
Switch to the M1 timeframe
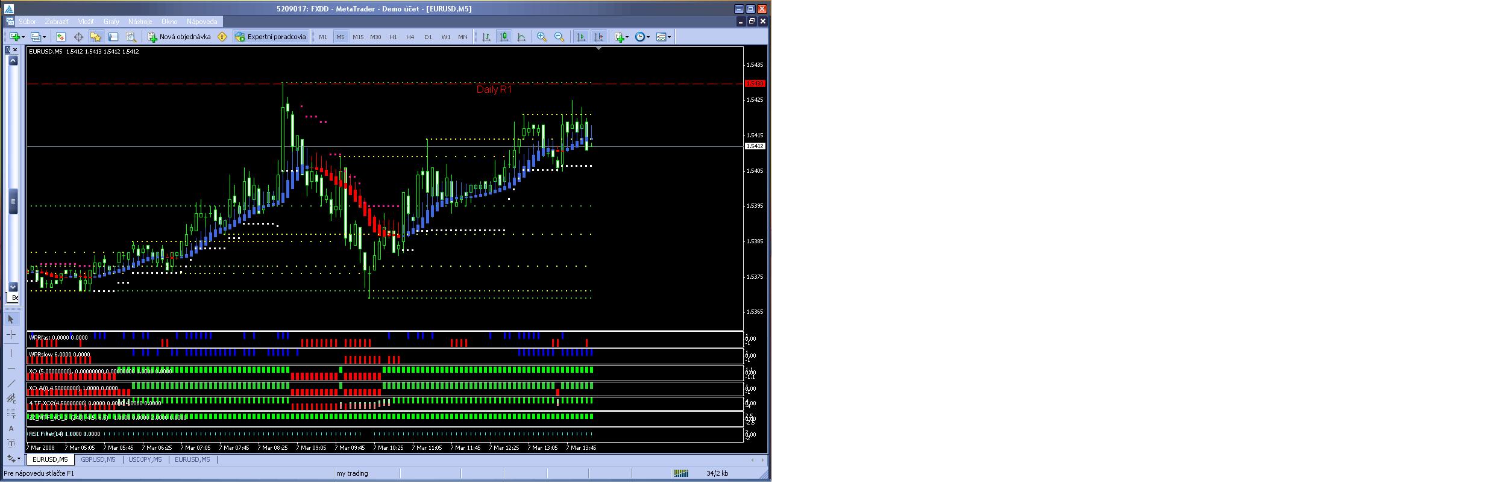click(x=323, y=37)
